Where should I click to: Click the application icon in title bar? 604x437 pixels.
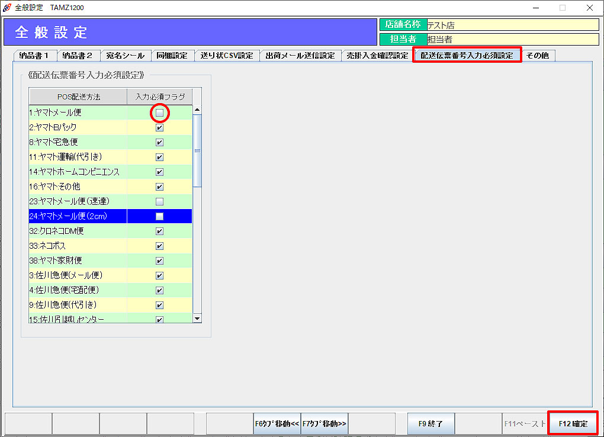[7, 8]
